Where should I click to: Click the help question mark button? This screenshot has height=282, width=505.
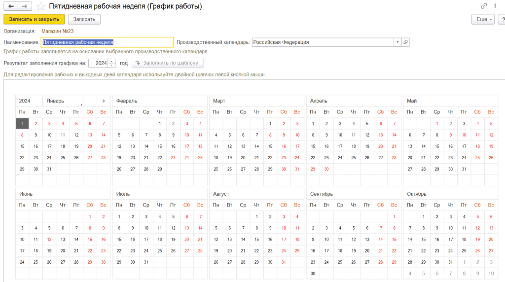(502, 19)
